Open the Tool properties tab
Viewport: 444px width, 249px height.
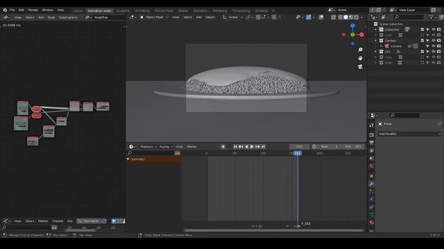click(x=372, y=125)
